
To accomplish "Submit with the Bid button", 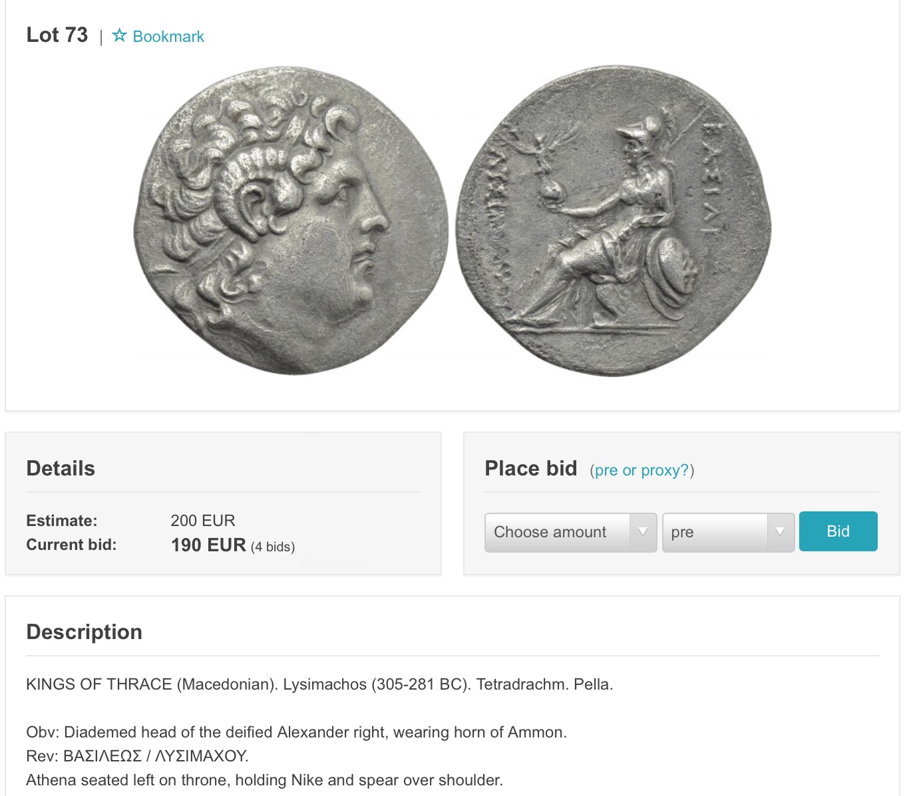I will pyautogui.click(x=838, y=531).
